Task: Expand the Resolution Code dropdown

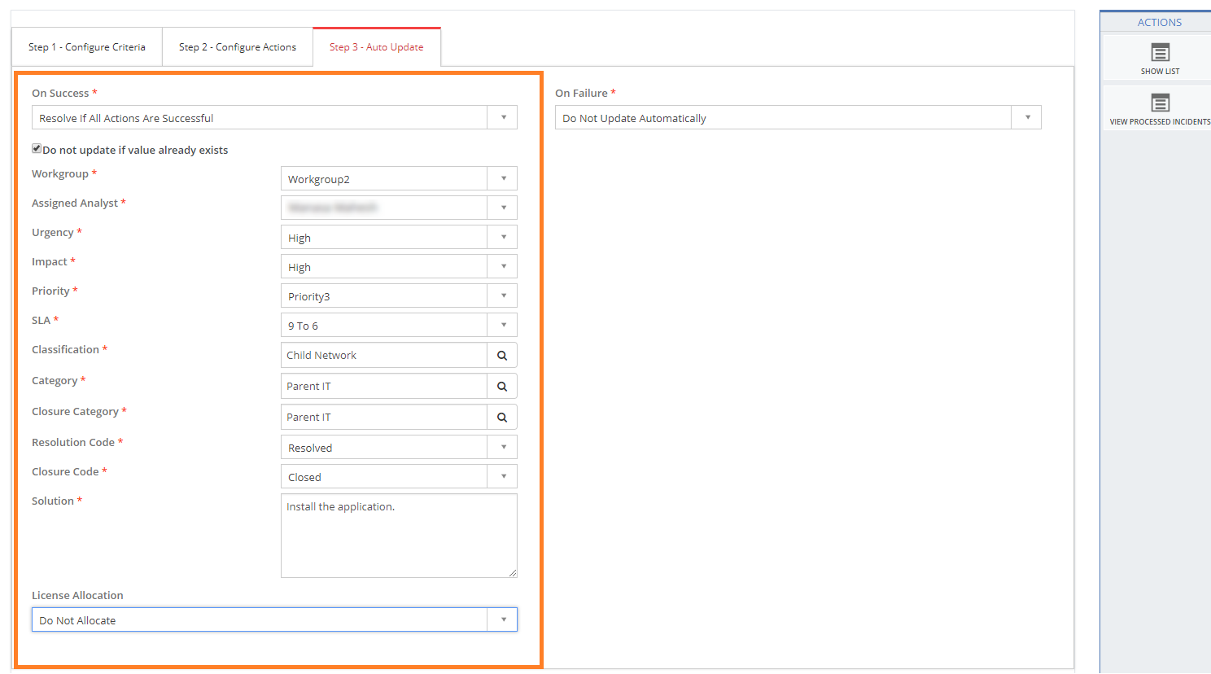Action: 503,448
